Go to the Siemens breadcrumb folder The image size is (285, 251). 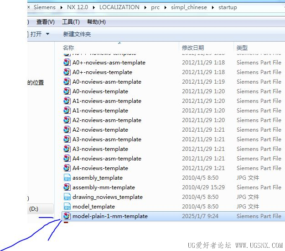[x=45, y=7]
